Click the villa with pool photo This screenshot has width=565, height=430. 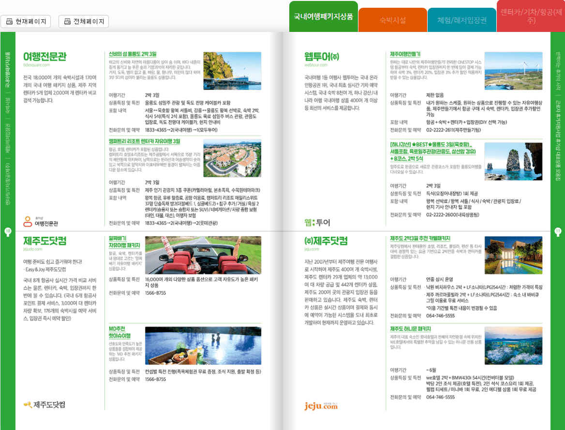513,255
